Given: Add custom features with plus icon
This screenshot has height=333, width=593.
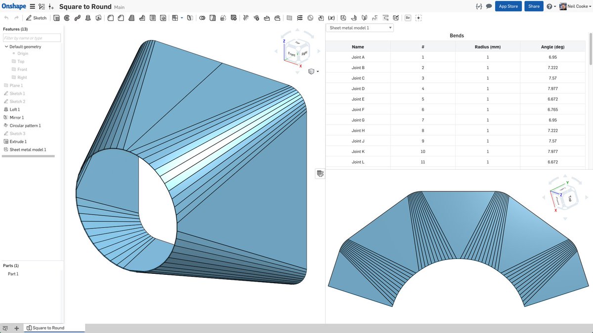Looking at the screenshot, I should (x=419, y=18).
